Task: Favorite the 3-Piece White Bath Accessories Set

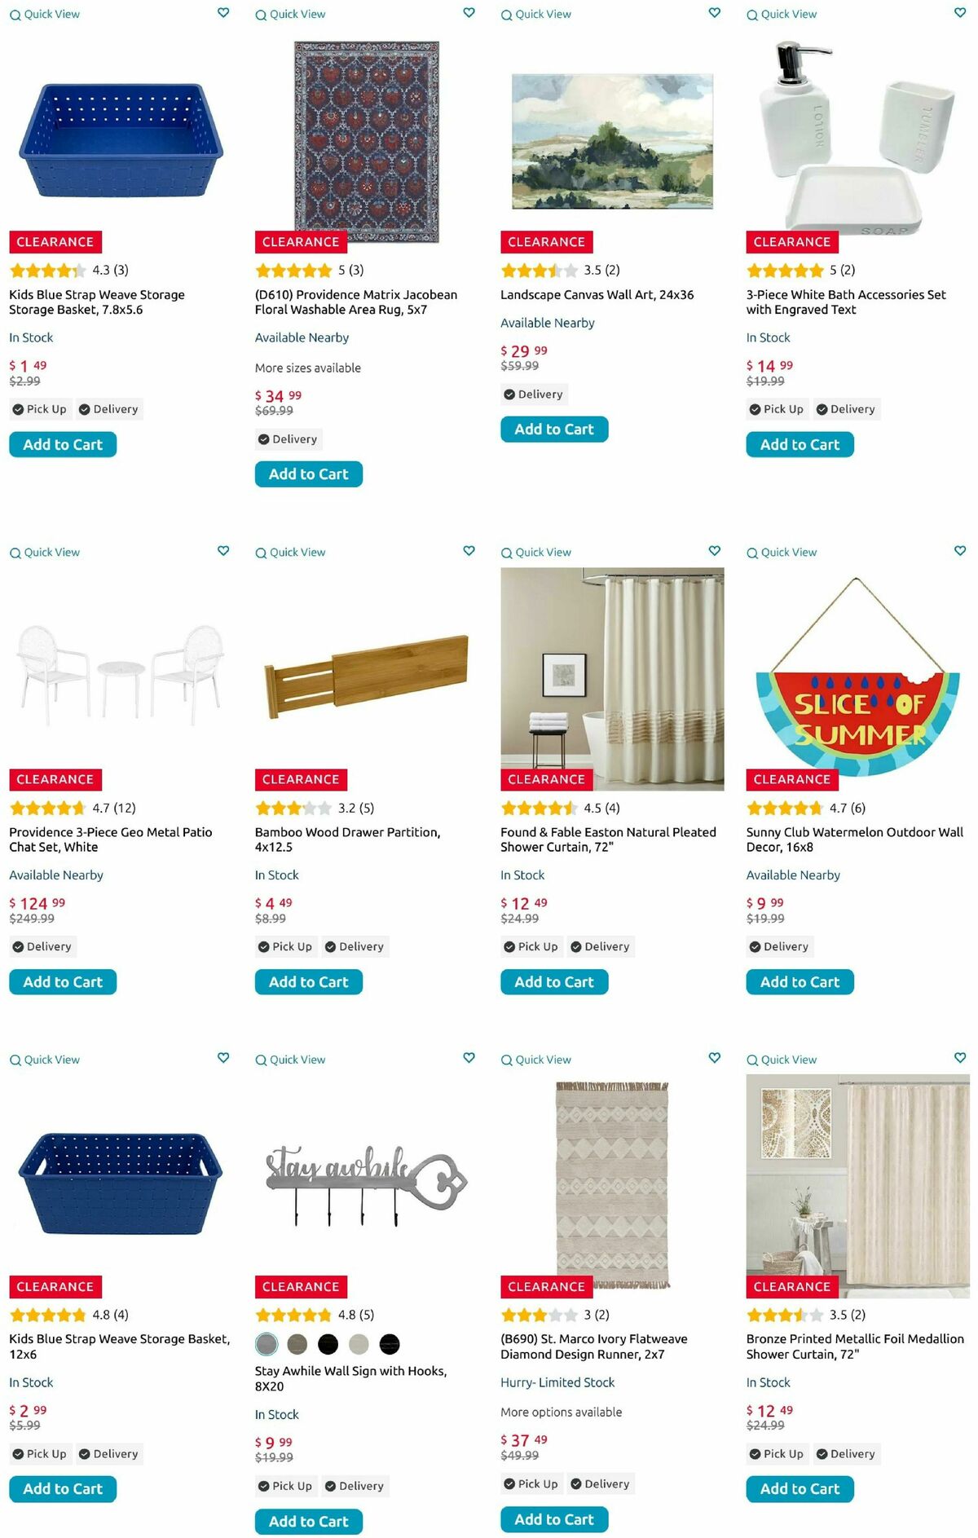Action: 960,13
